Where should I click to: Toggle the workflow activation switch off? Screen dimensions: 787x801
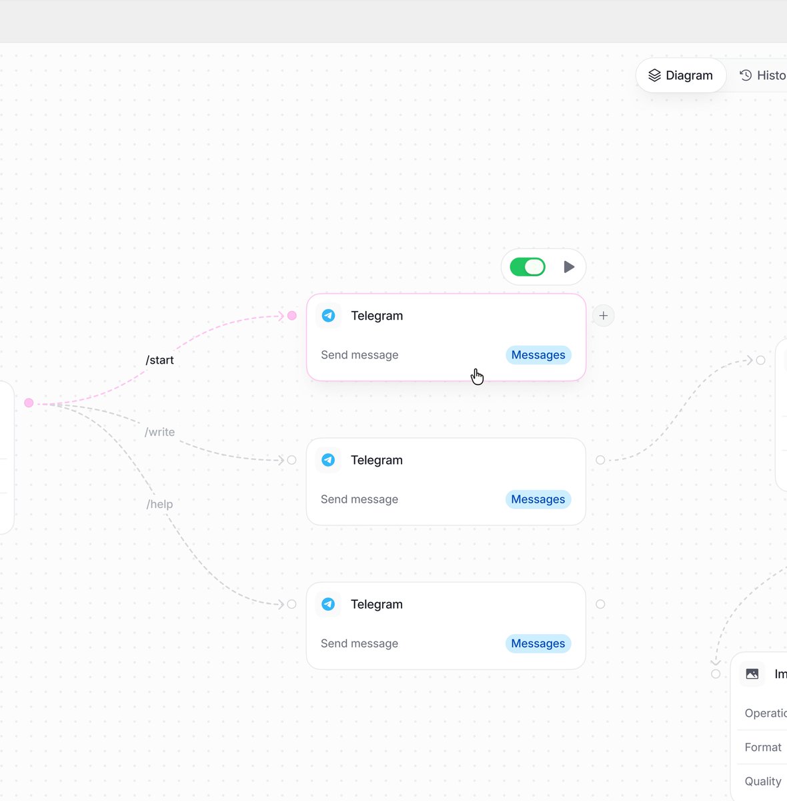click(x=528, y=266)
